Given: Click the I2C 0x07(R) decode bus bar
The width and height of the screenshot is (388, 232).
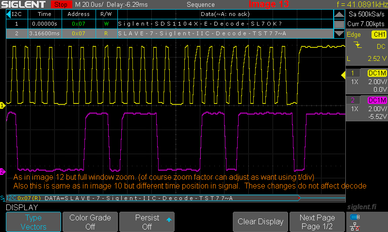Looking at the screenshot, I should tap(153, 198).
